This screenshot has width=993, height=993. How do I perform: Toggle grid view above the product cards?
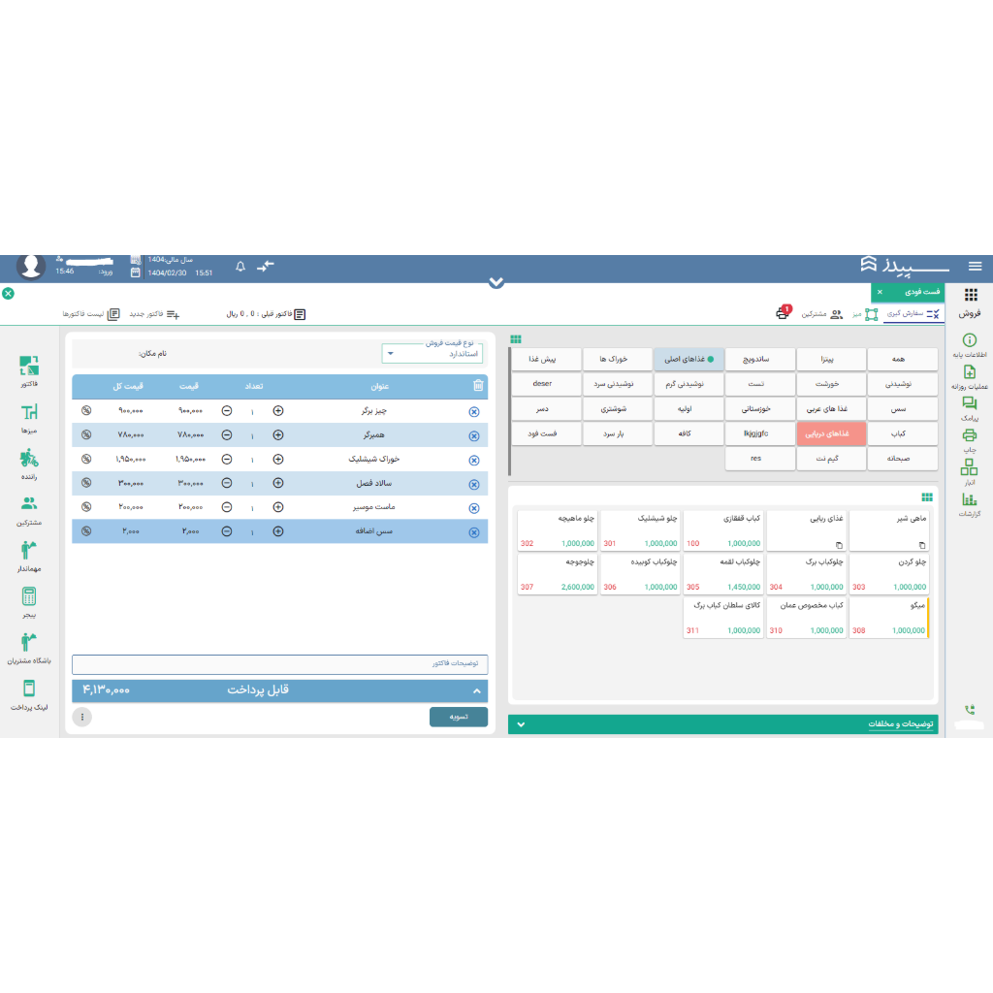(927, 496)
